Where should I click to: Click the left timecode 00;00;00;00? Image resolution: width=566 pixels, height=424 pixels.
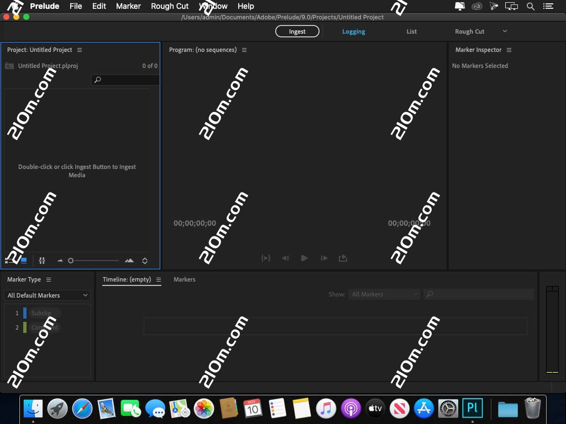(x=195, y=223)
